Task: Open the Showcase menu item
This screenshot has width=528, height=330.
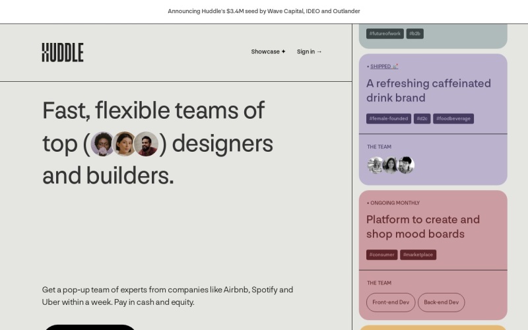Action: tap(268, 51)
